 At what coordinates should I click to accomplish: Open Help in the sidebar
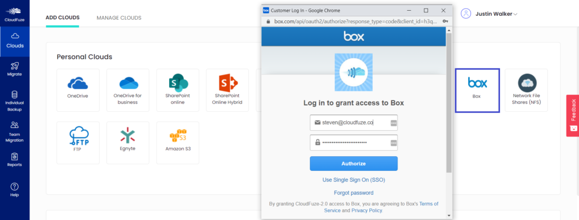click(15, 190)
